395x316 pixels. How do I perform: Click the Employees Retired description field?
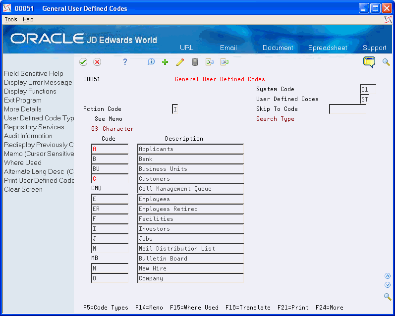pos(190,209)
